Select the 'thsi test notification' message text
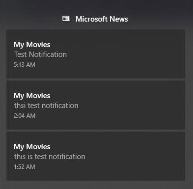The width and height of the screenshot is (193, 189). coord(46,106)
